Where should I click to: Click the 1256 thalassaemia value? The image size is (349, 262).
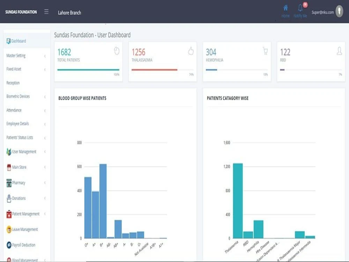tap(139, 52)
